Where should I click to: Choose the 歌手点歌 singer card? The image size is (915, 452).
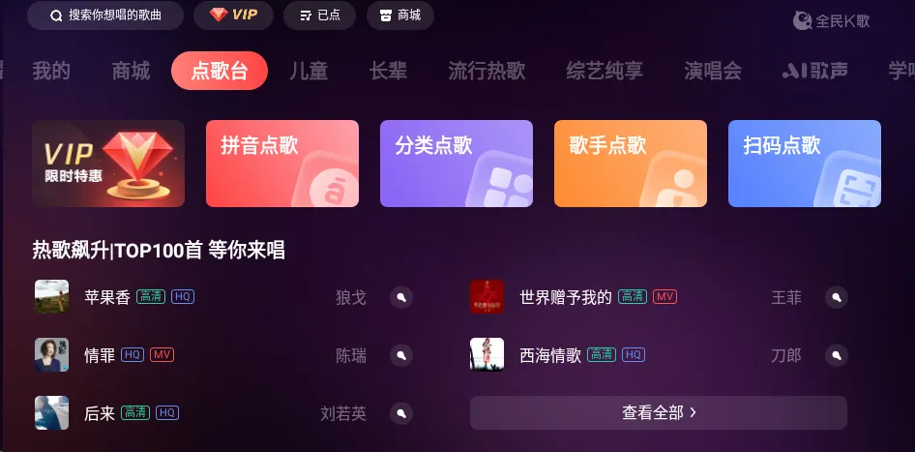click(631, 164)
